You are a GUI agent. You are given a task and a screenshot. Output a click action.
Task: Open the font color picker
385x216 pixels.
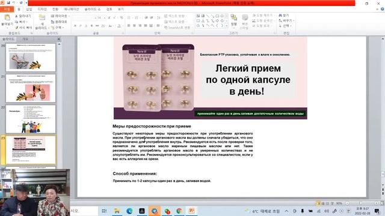120,26
